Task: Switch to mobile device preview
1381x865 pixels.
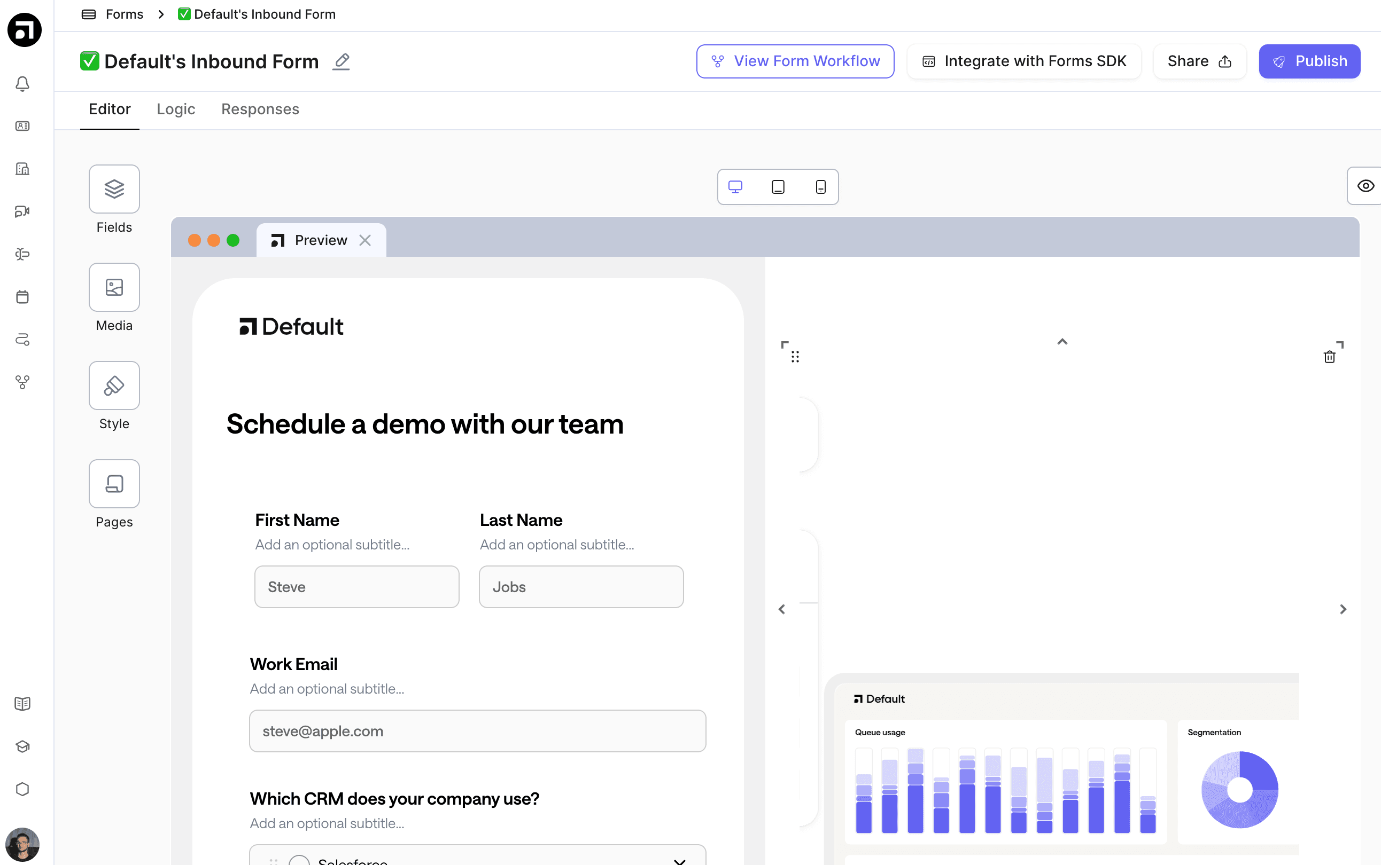Action: click(x=820, y=187)
